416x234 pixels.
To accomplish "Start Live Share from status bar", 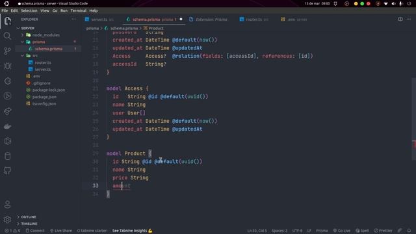I will pyautogui.click(x=60, y=231).
